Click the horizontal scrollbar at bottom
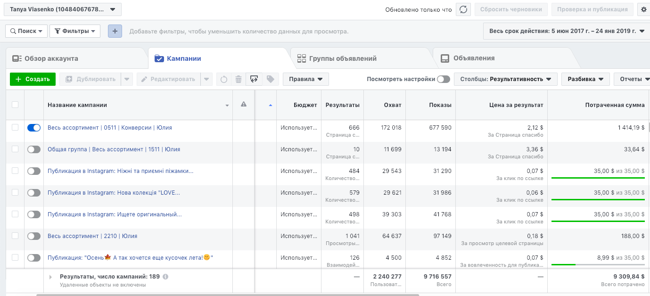Viewport: 650px width, 296px height. (228, 295)
